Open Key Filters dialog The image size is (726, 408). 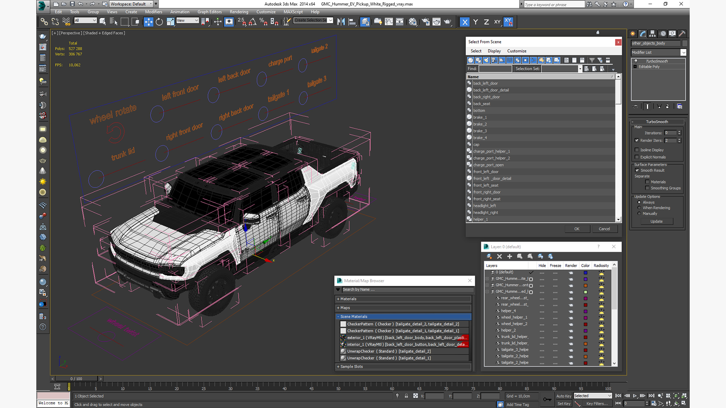tap(597, 404)
